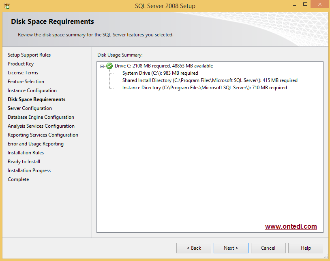Collapse the Drive C tree node
This screenshot has width=330, height=261.
(102, 66)
